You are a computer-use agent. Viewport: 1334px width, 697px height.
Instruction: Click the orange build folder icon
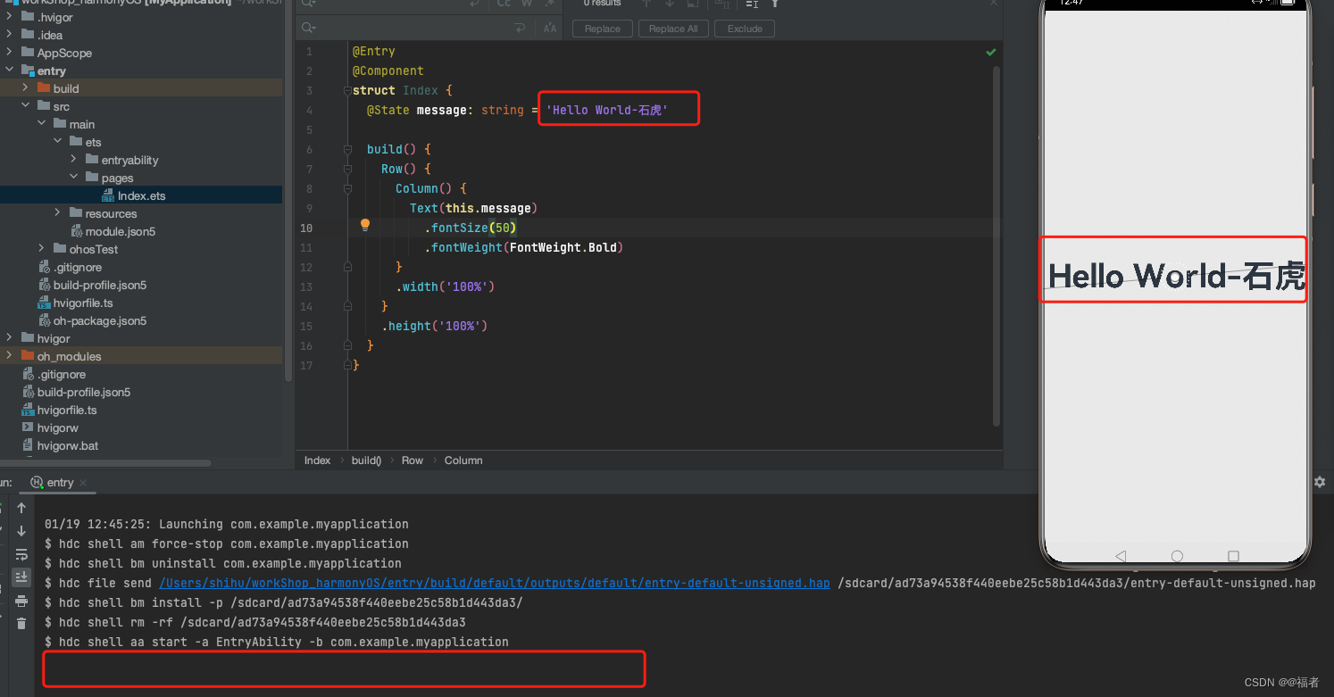click(44, 88)
